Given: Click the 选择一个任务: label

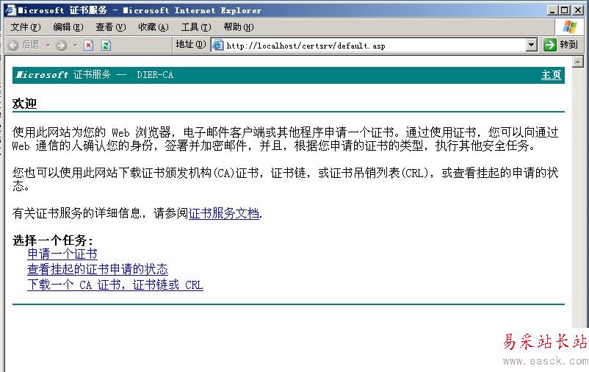Looking at the screenshot, I should click(x=53, y=240).
